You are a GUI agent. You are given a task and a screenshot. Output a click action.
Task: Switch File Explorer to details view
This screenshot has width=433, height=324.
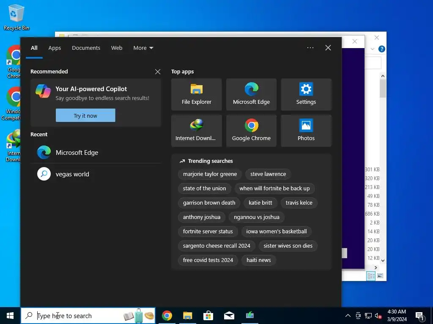(371, 276)
